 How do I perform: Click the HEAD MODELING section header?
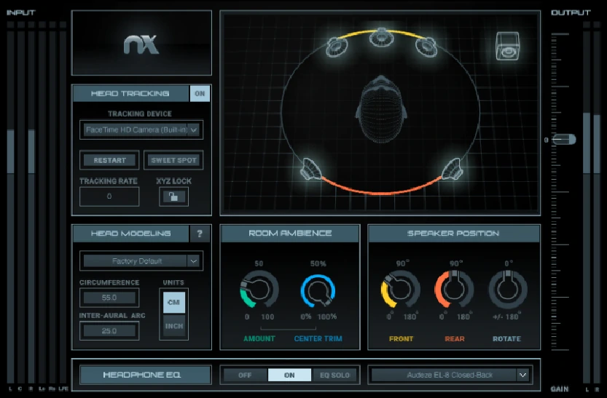point(130,234)
